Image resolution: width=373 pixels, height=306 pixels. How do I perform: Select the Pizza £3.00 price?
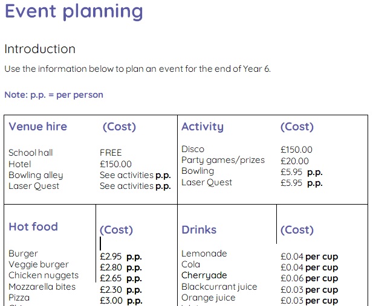111,301
